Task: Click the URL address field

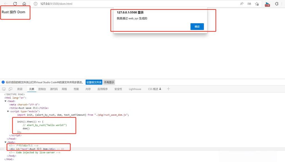Action: click(x=56, y=4)
